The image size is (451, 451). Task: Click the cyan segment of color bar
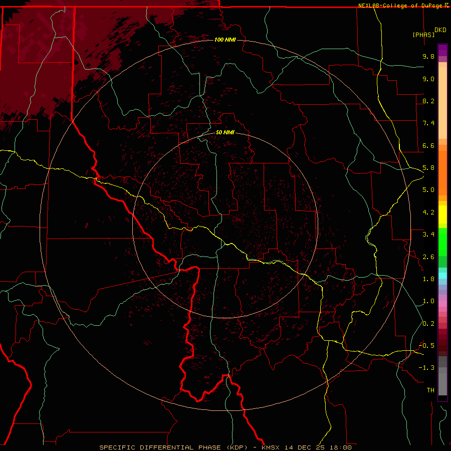tap(442, 276)
